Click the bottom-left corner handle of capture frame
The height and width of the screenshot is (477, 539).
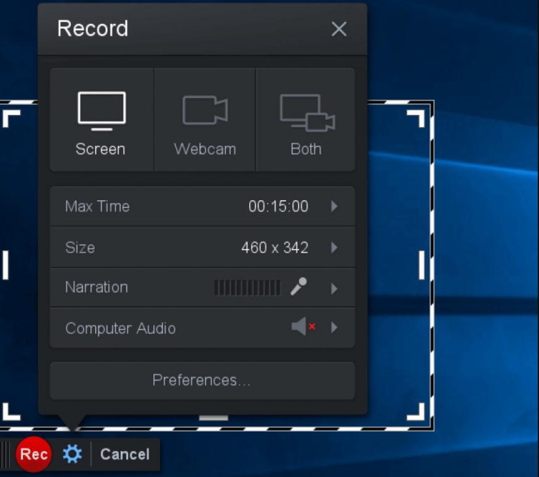click(x=11, y=411)
